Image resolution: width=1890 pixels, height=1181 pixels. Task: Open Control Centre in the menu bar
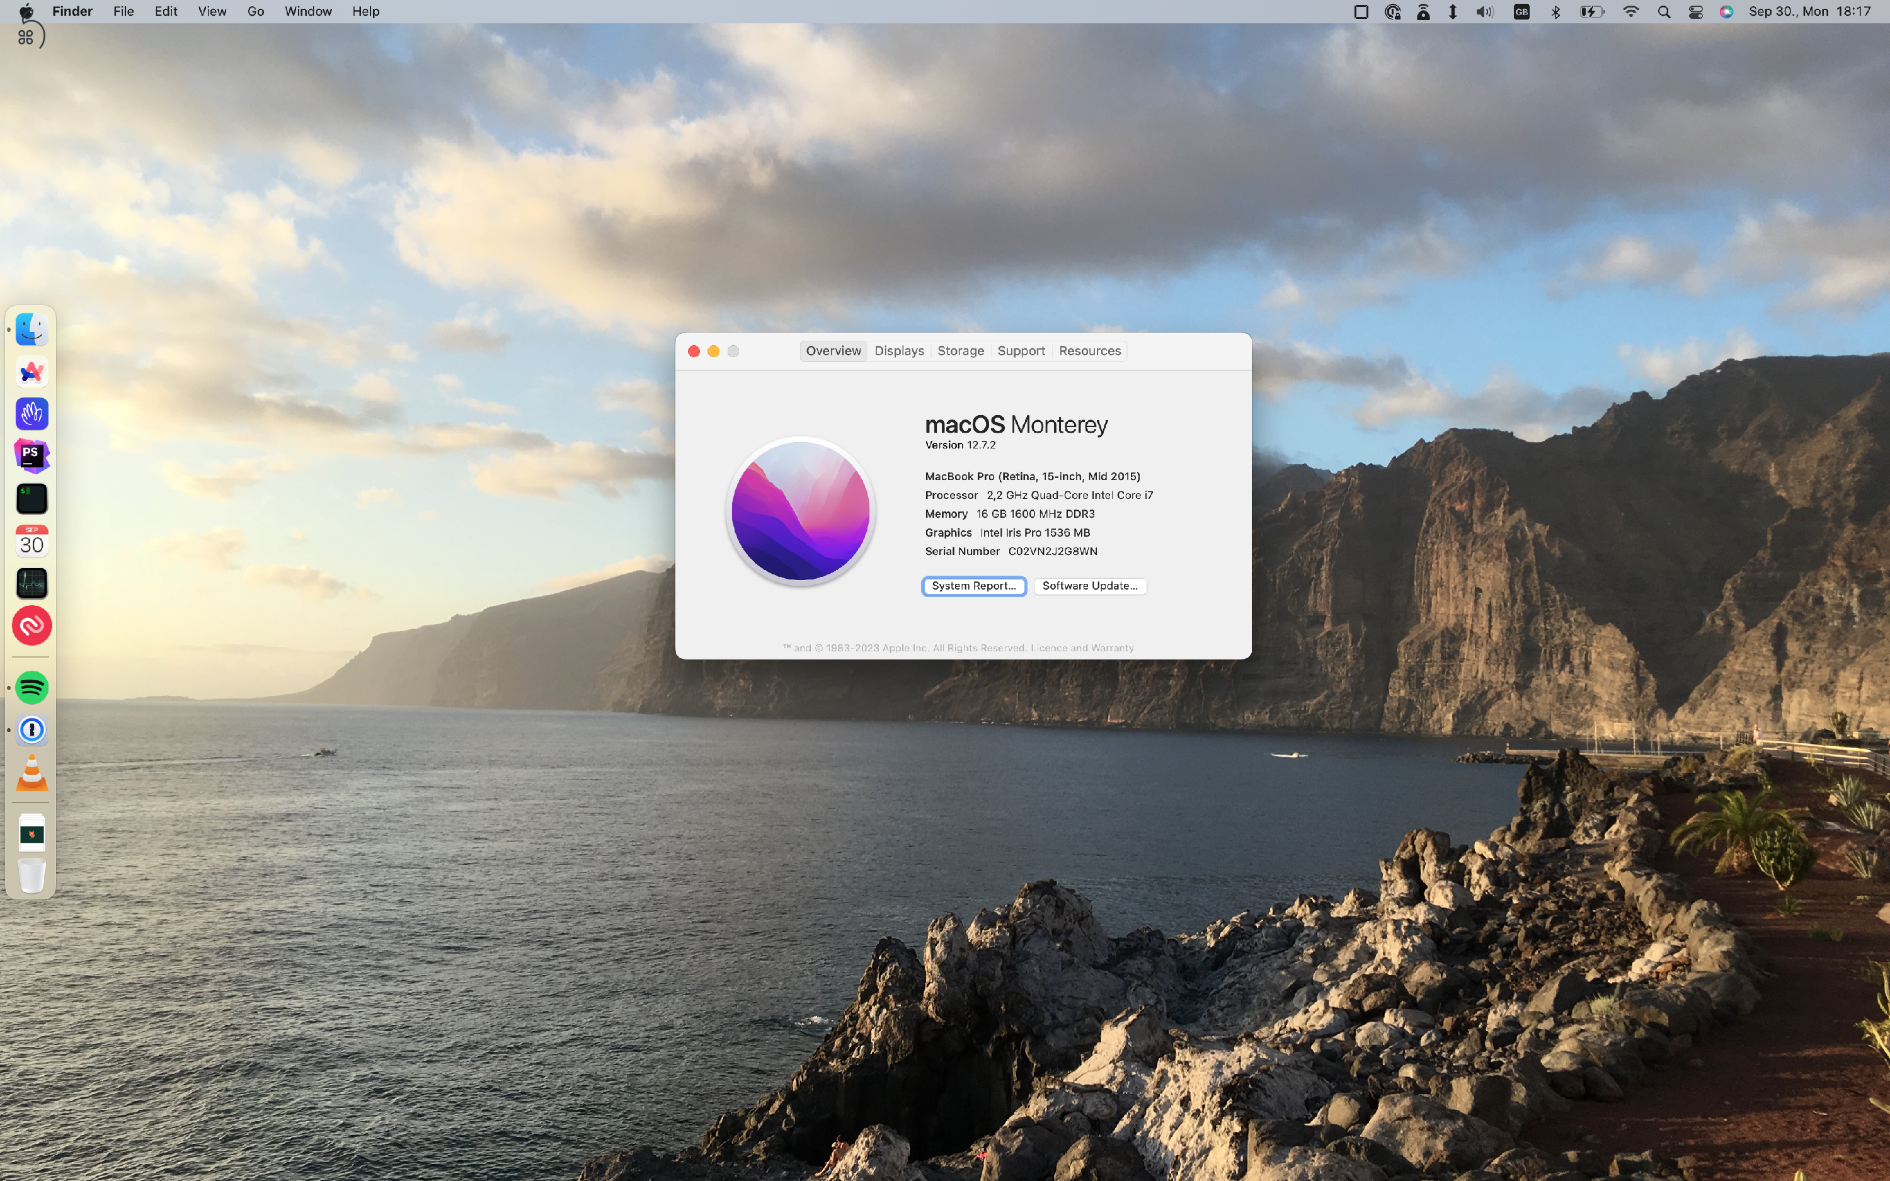[x=1695, y=12]
